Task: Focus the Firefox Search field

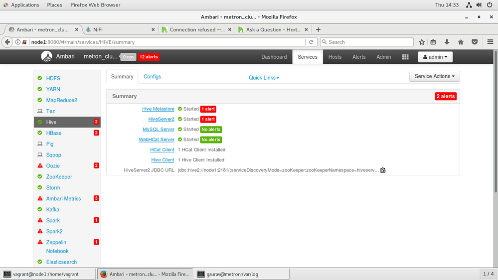Action: coord(367,42)
